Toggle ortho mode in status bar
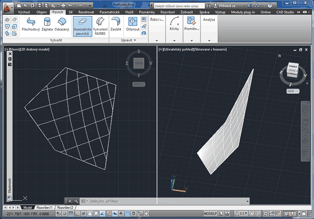 click(x=77, y=214)
